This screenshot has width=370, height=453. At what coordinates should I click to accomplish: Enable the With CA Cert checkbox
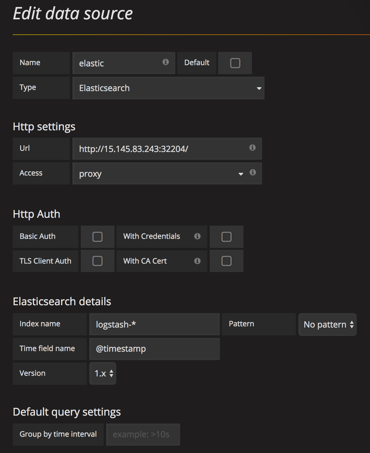click(226, 261)
